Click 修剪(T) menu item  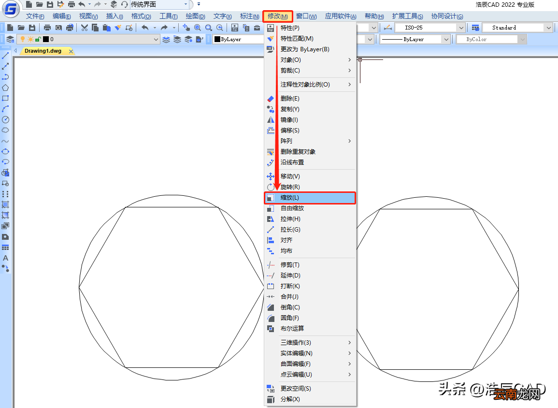coord(310,265)
